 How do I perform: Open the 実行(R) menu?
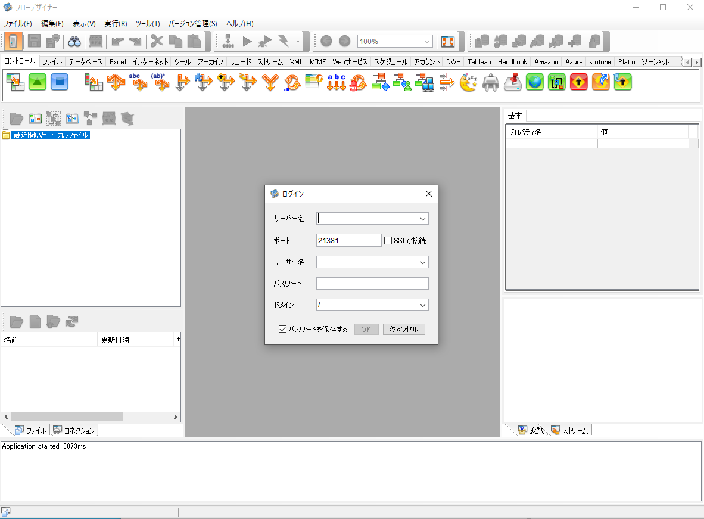(116, 23)
